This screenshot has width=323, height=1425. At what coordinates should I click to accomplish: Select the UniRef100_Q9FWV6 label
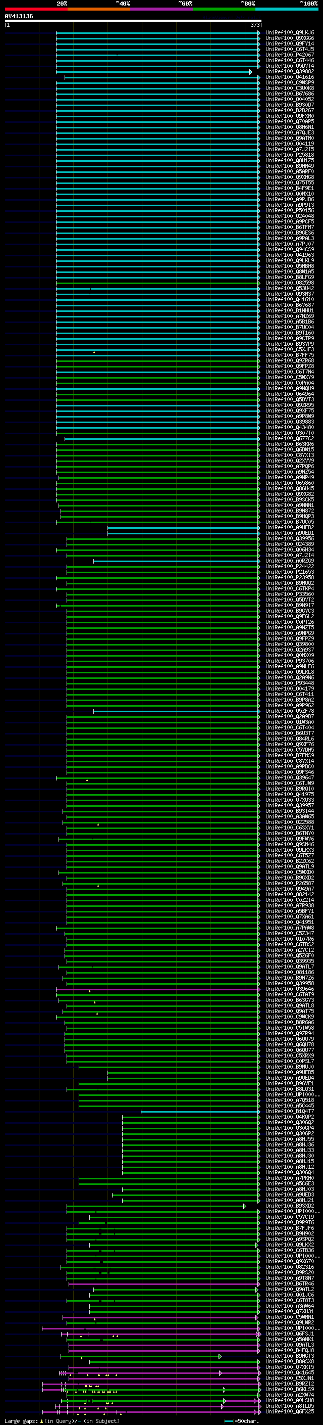point(289,839)
